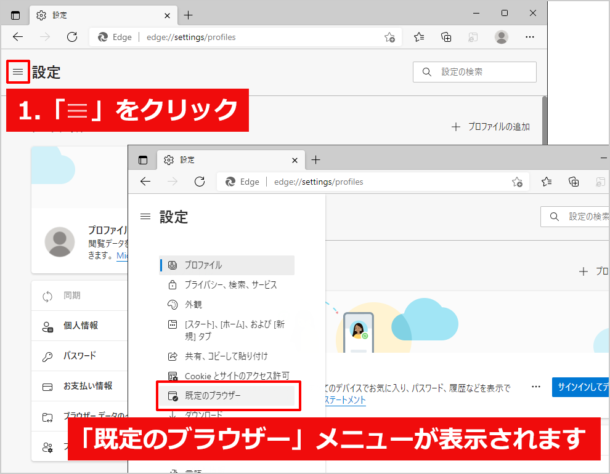Screen dimensions: 610x474
Task: Open the Favorites list in the back window
Action: [420, 37]
